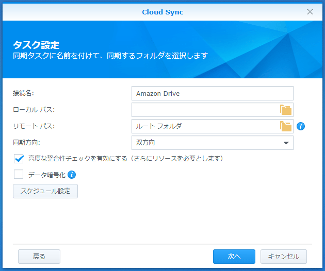
Task: Show info tooltip for データ暗号化
Action: [x=72, y=175]
